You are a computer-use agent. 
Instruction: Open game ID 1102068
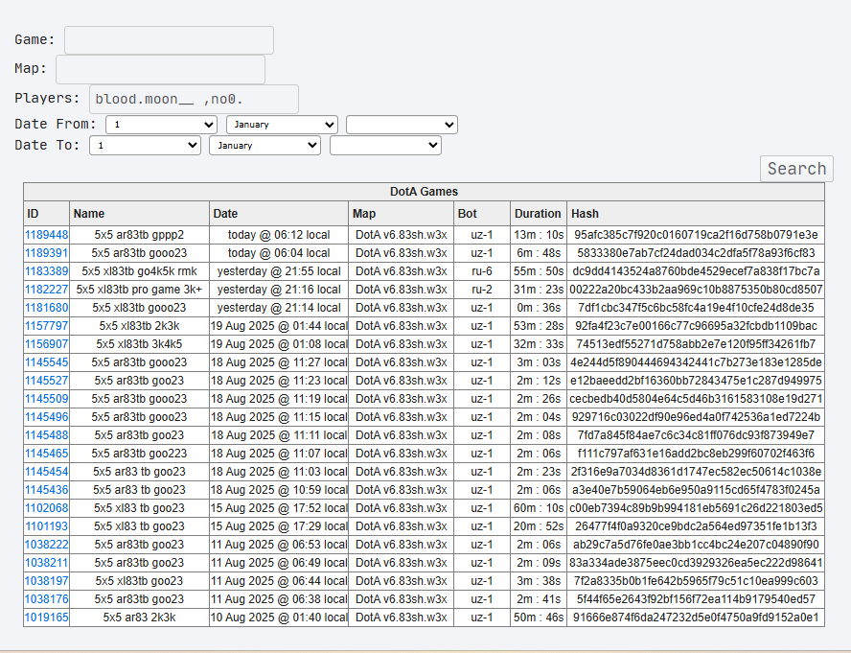click(x=47, y=508)
